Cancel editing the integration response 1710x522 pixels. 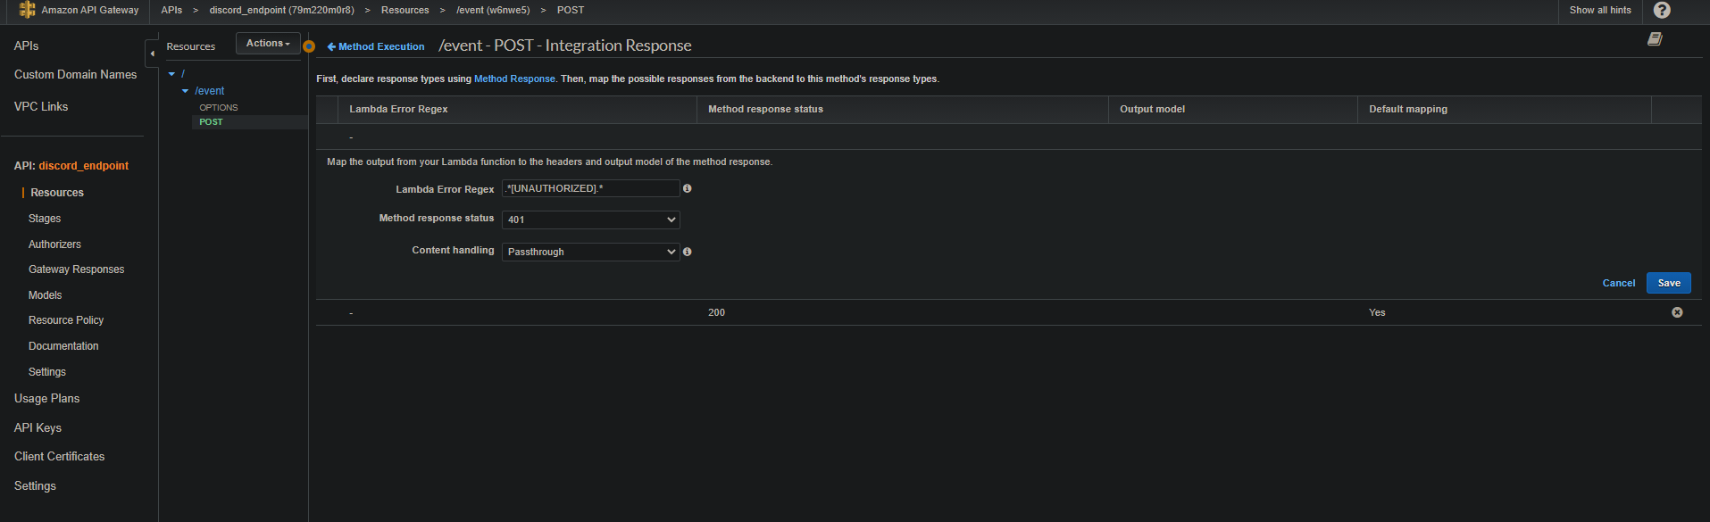click(1618, 283)
